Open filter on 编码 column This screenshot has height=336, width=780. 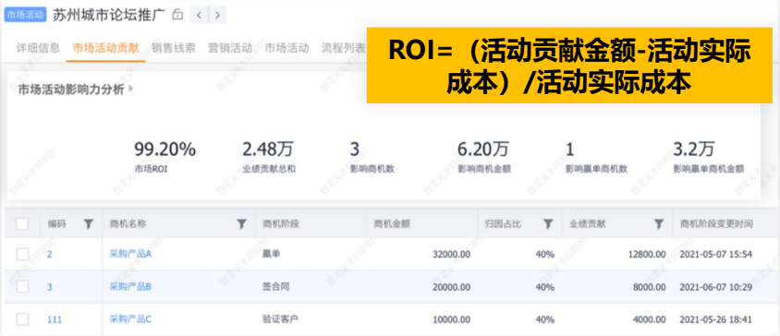[x=89, y=224]
